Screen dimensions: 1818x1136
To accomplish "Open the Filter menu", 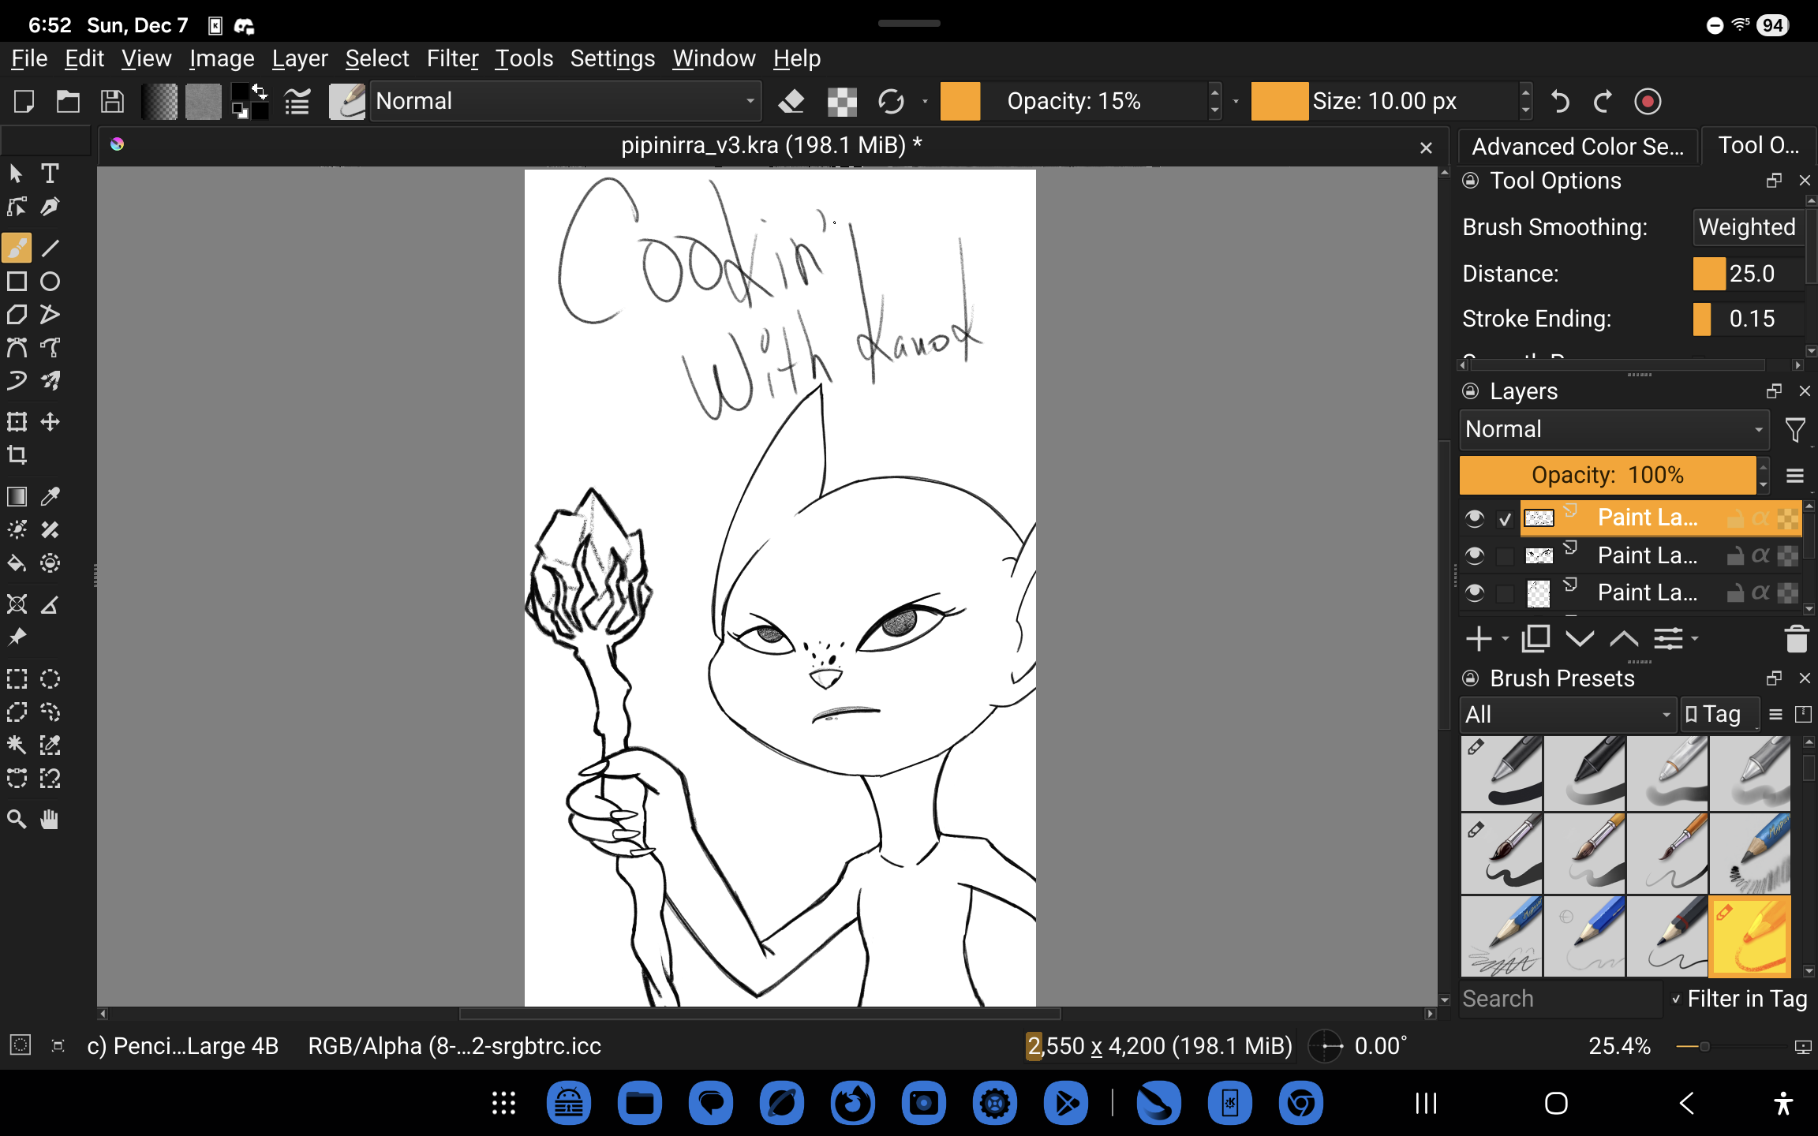I will coord(452,58).
